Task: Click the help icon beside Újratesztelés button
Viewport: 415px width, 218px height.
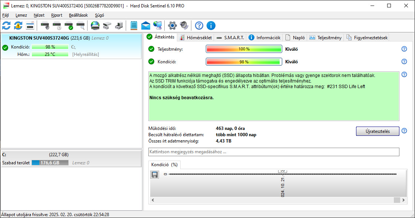Action: (x=404, y=131)
